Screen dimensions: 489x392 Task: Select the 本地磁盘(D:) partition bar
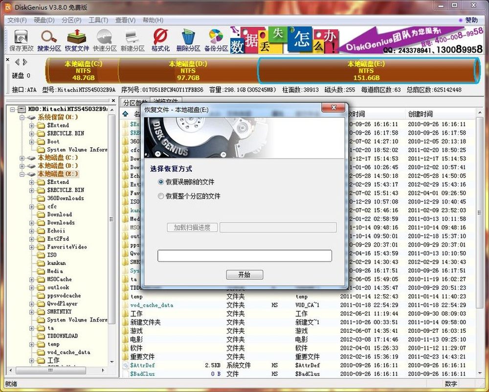[188, 70]
